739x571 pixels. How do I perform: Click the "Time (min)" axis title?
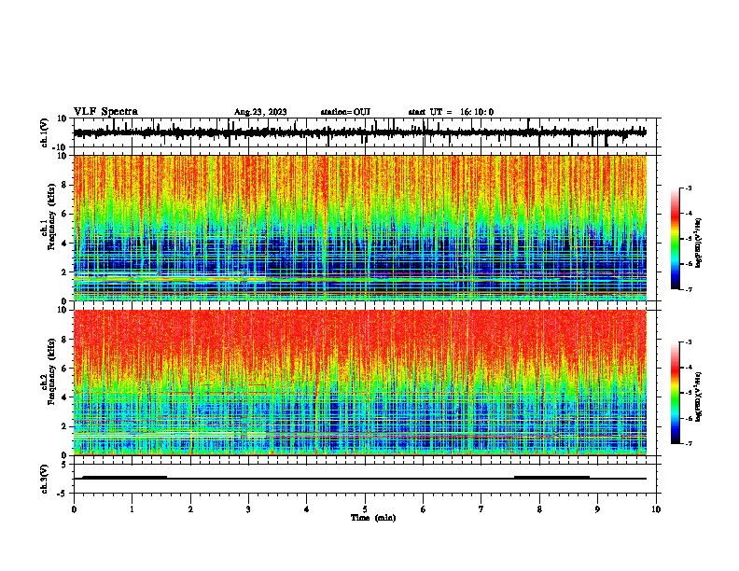point(373,518)
